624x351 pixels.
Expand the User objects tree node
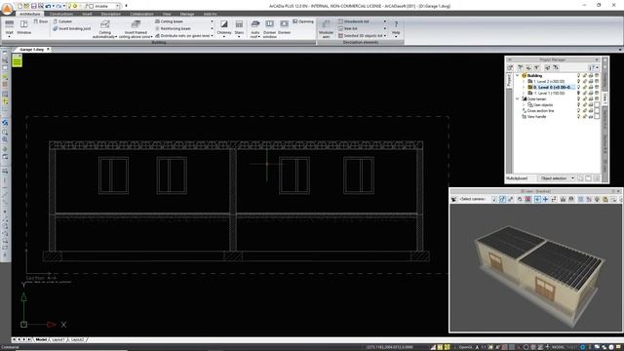[524, 105]
